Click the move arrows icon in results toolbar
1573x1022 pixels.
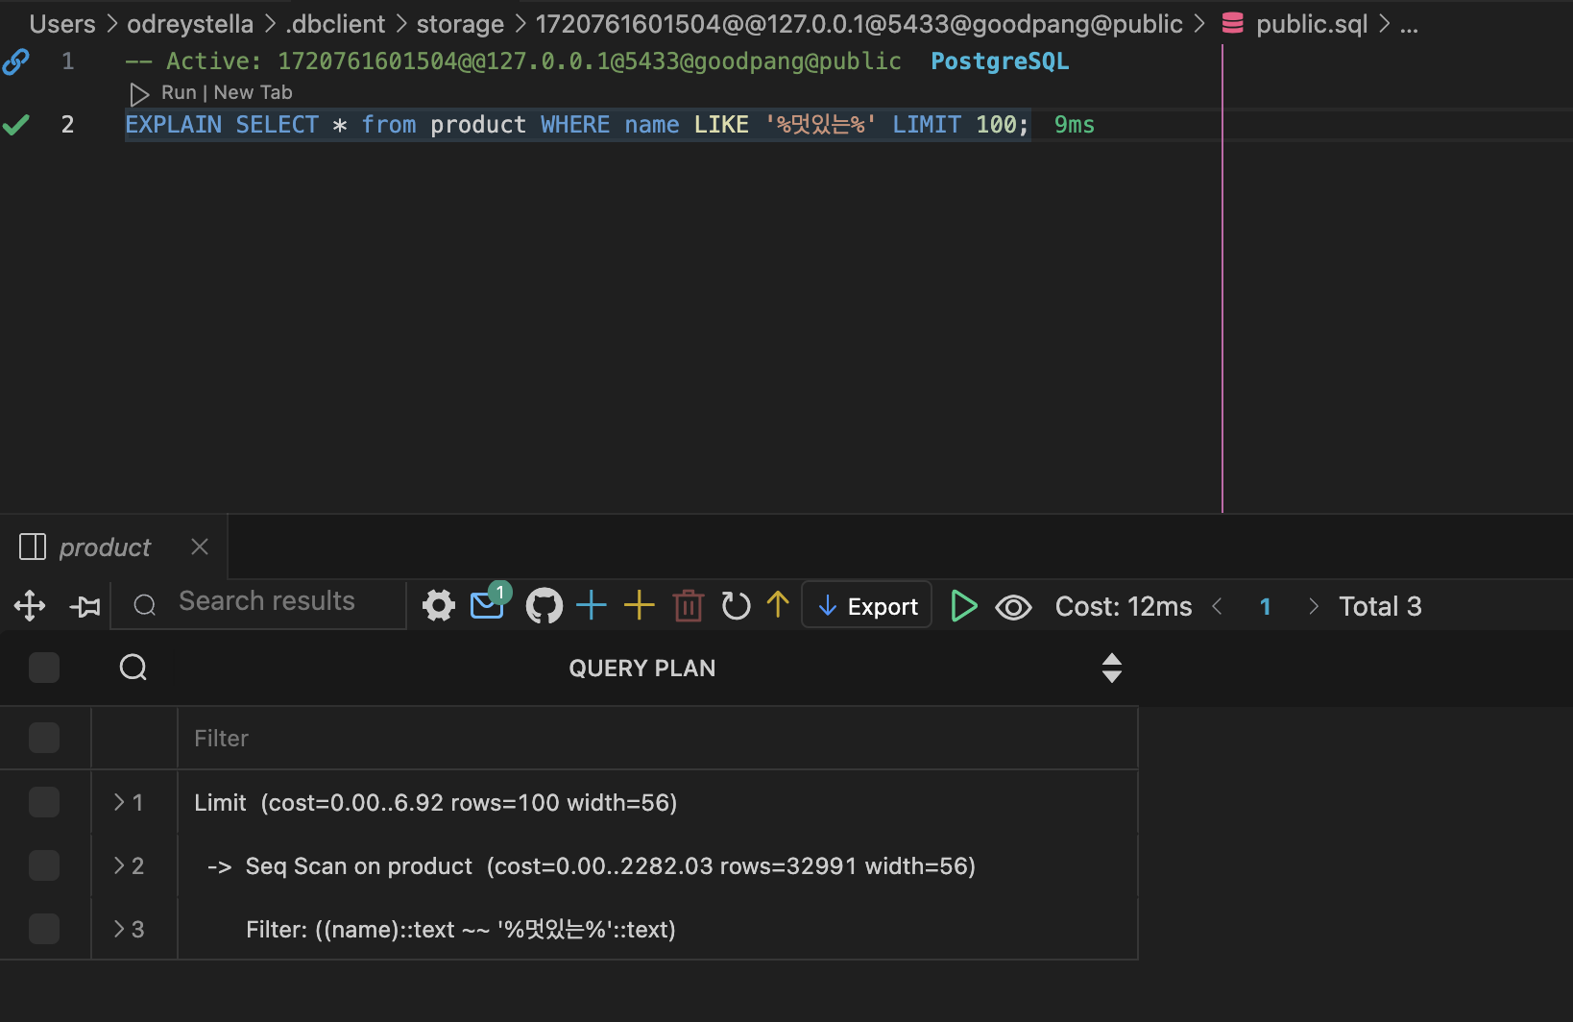[x=30, y=606]
